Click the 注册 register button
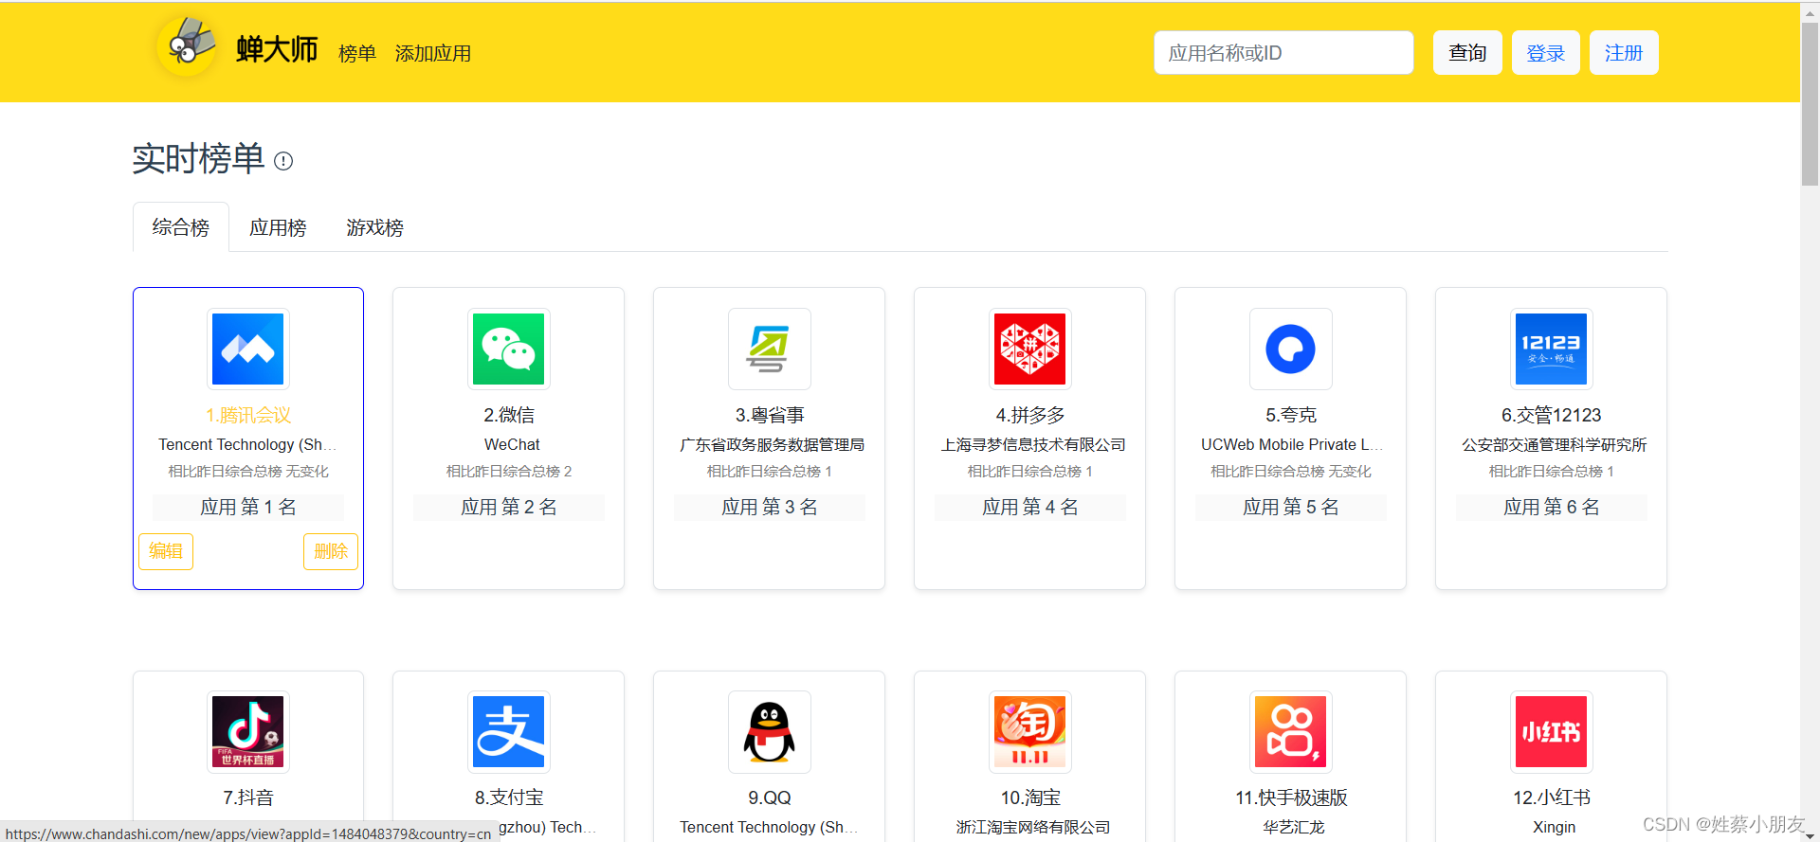 (1624, 53)
